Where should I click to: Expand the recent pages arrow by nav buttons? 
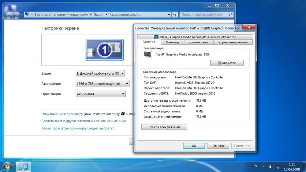(x=22, y=15)
